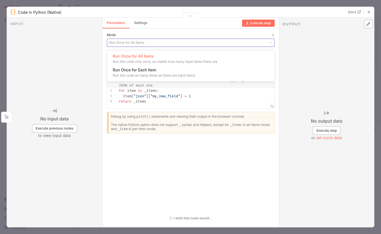
Task: Click the pencil edit icon in Output panel
Action: 368,24
